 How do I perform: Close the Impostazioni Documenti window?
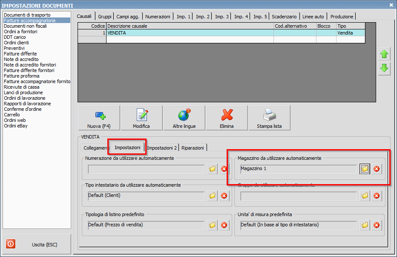pyautogui.click(x=391, y=5)
